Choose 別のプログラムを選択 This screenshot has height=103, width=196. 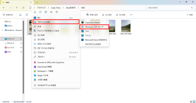click(94, 44)
